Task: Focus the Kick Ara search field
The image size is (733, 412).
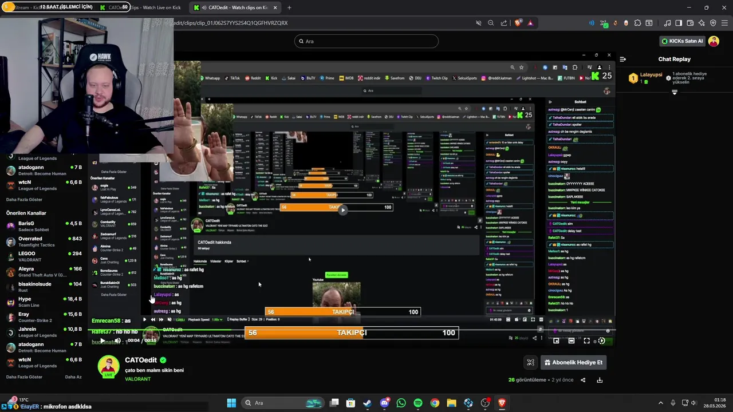Action: coord(366,41)
